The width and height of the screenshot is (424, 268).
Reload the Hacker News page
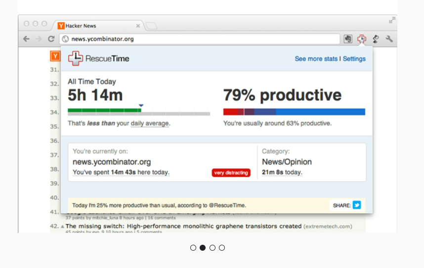click(51, 39)
